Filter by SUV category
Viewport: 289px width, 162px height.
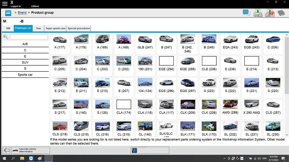pyautogui.click(x=25, y=62)
